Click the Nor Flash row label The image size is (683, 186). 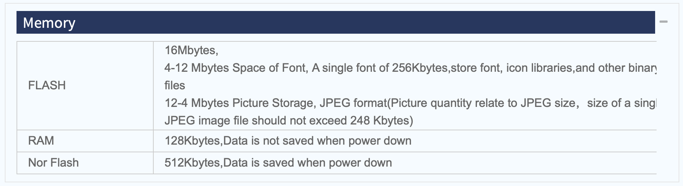54,163
